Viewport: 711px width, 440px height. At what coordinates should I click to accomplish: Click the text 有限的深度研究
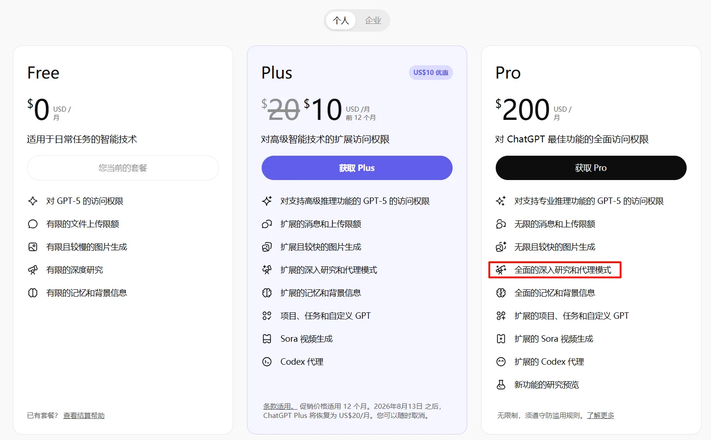(74, 270)
